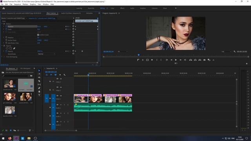The width and height of the screenshot is (251, 141).
Task: Export a frame with the camera icon
Action: coord(204,60)
